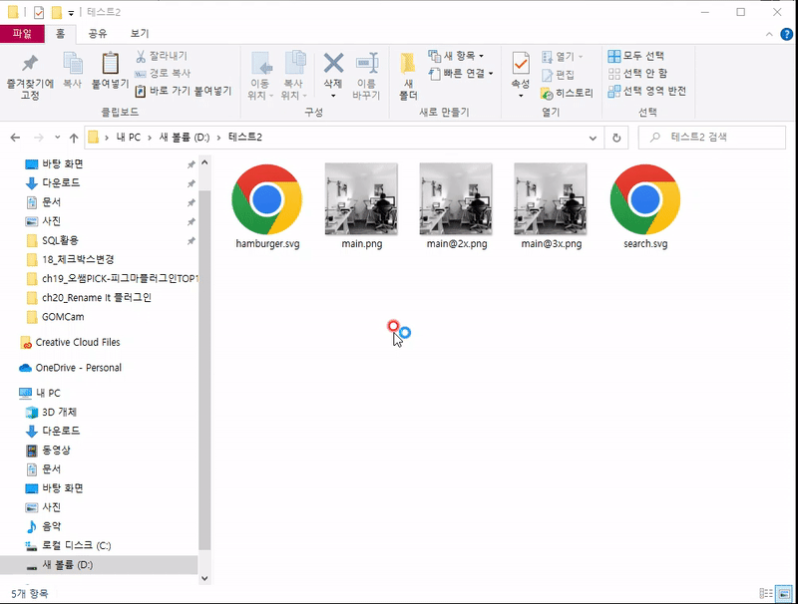Image resolution: width=798 pixels, height=604 pixels.
Task: Switch to the Home (홈) tab
Action: click(60, 34)
